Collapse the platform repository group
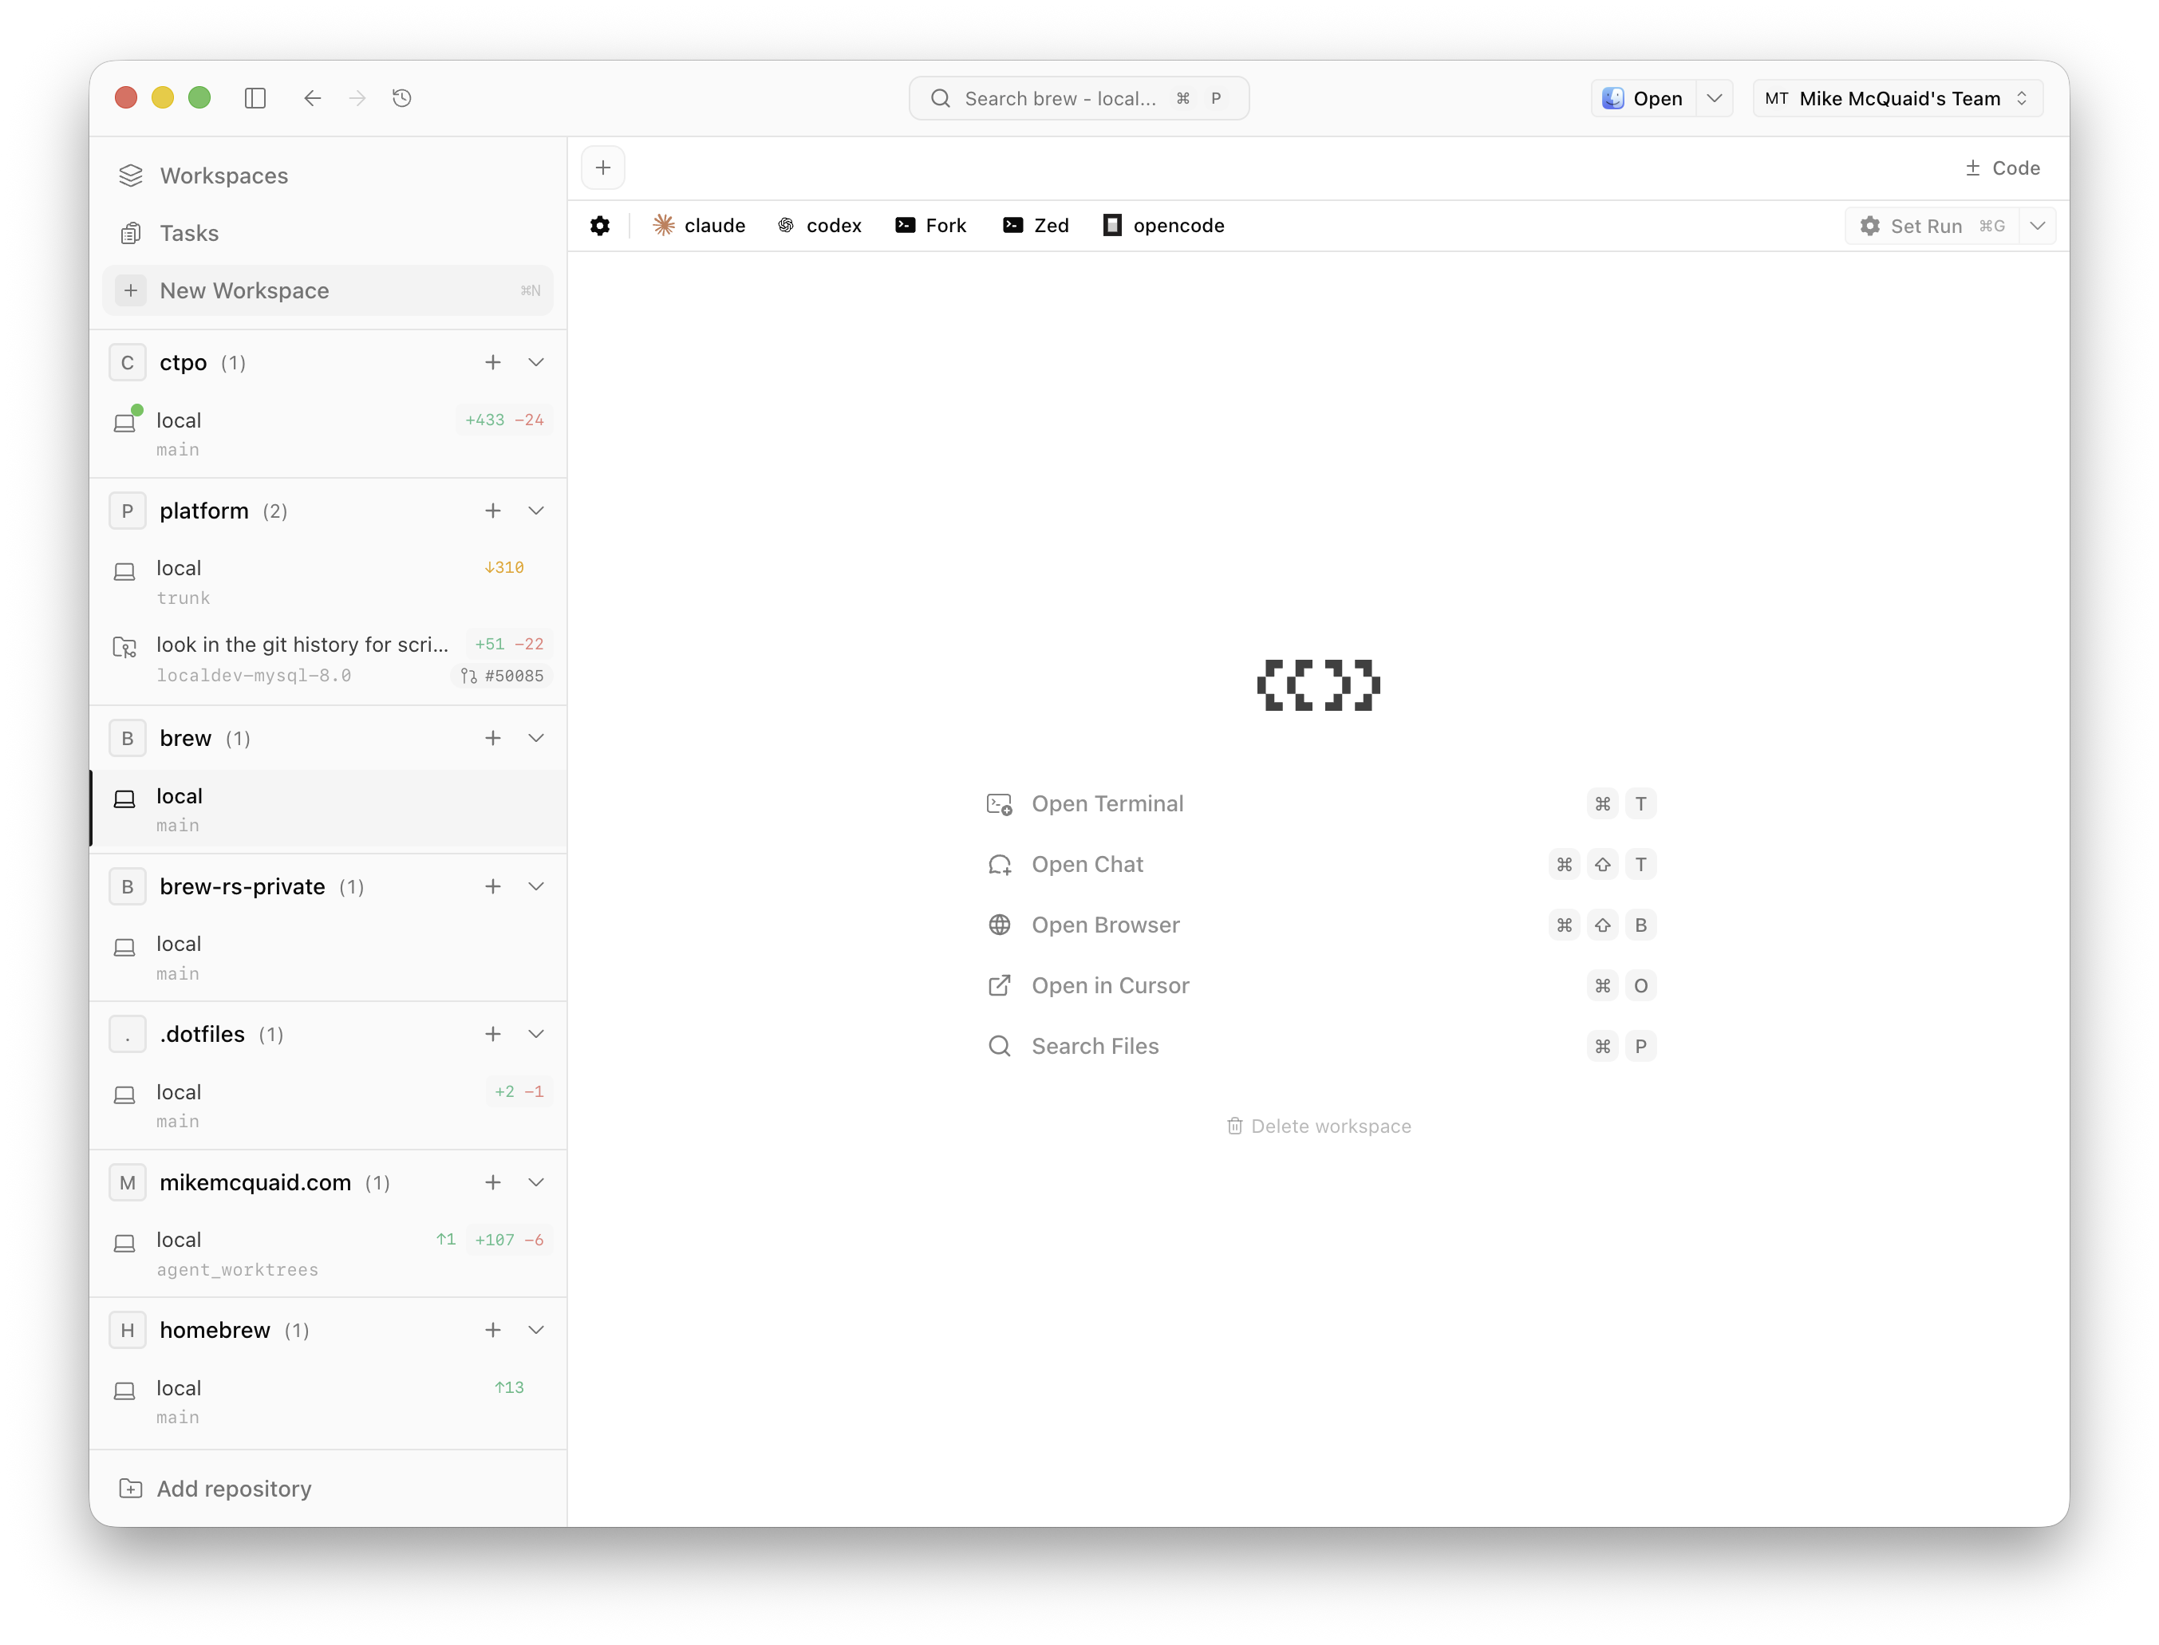The height and width of the screenshot is (1645, 2159). click(535, 511)
